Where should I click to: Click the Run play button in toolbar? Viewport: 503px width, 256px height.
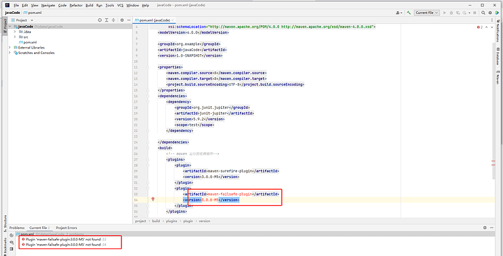click(445, 13)
